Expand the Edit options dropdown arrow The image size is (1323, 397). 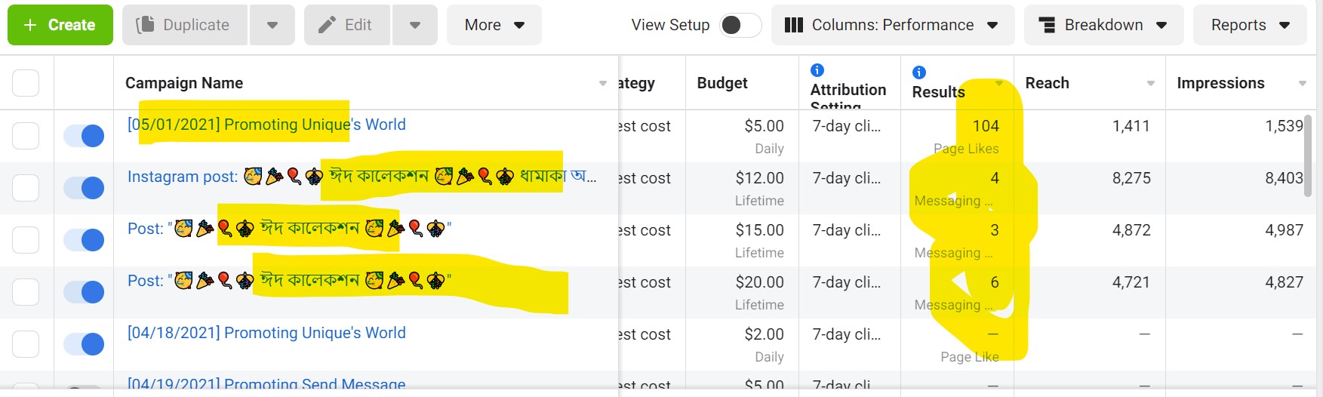(x=415, y=25)
